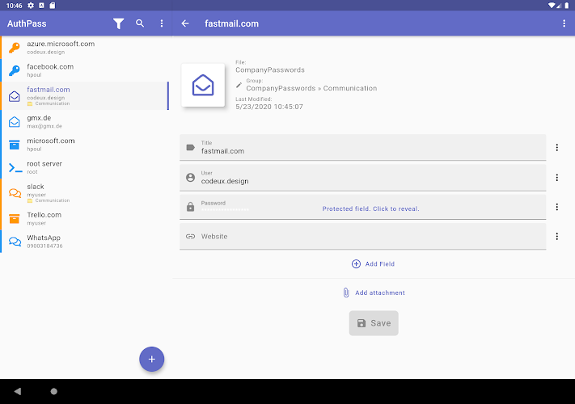This screenshot has height=404, width=575.
Task: Click the SD card icon in status bar
Action: pyautogui.click(x=53, y=6)
